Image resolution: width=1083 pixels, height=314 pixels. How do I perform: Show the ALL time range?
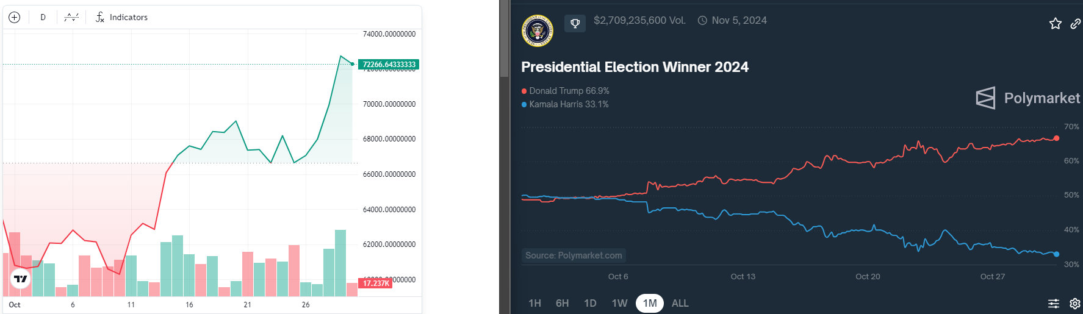(680, 303)
